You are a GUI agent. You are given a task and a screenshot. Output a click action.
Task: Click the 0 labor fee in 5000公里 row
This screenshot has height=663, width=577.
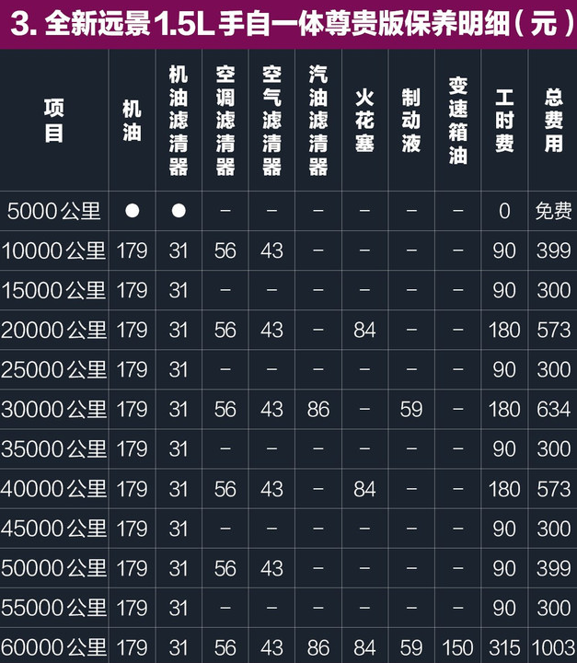click(504, 211)
